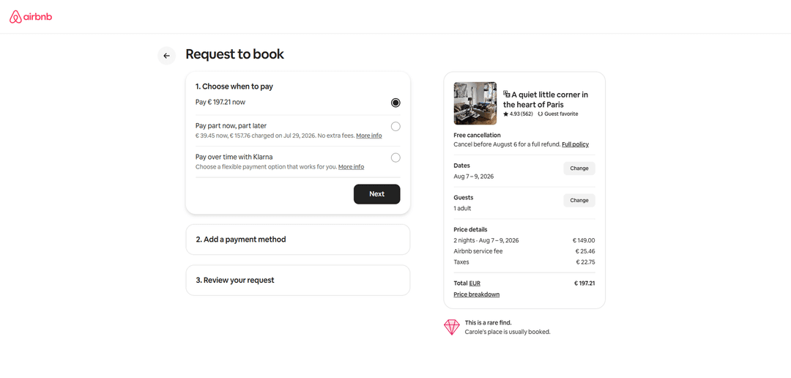Click the rare find diamond icon

452,327
